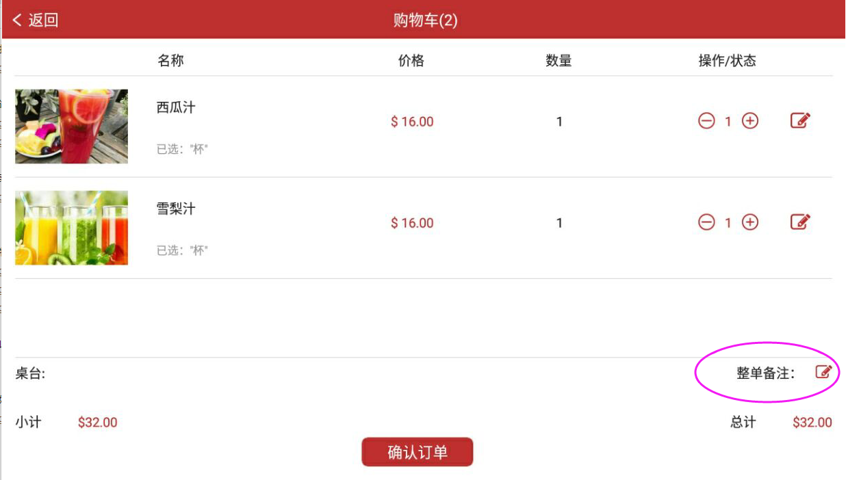Open the 西瓜汁 product thumbnail
Screen dimensions: 846x480
71,126
